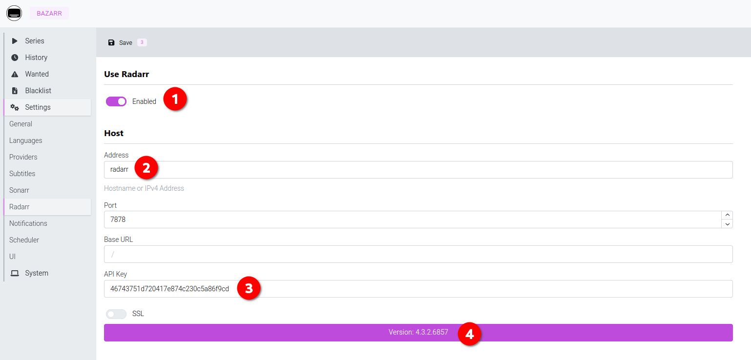The width and height of the screenshot is (751, 360).
Task: Open the Series page
Action: (x=47, y=41)
